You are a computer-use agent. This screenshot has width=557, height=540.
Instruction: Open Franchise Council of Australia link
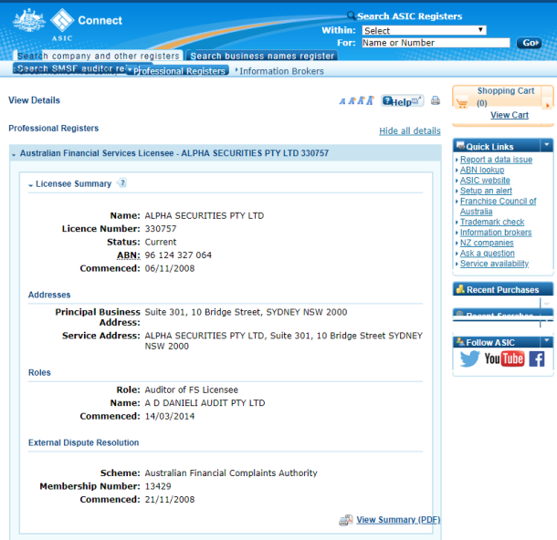(498, 206)
